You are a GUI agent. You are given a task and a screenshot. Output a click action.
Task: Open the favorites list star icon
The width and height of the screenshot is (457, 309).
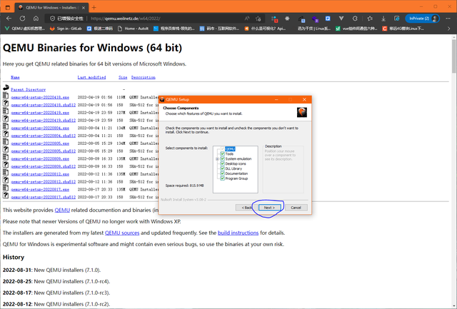tap(370, 19)
